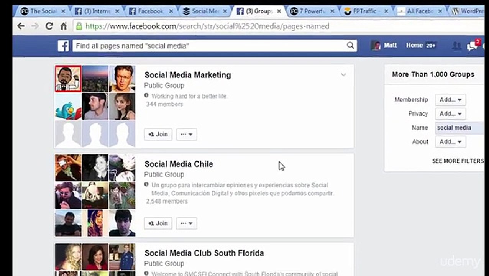Open the About 'Add...' dropdown
The image size is (489, 276).
tap(450, 142)
